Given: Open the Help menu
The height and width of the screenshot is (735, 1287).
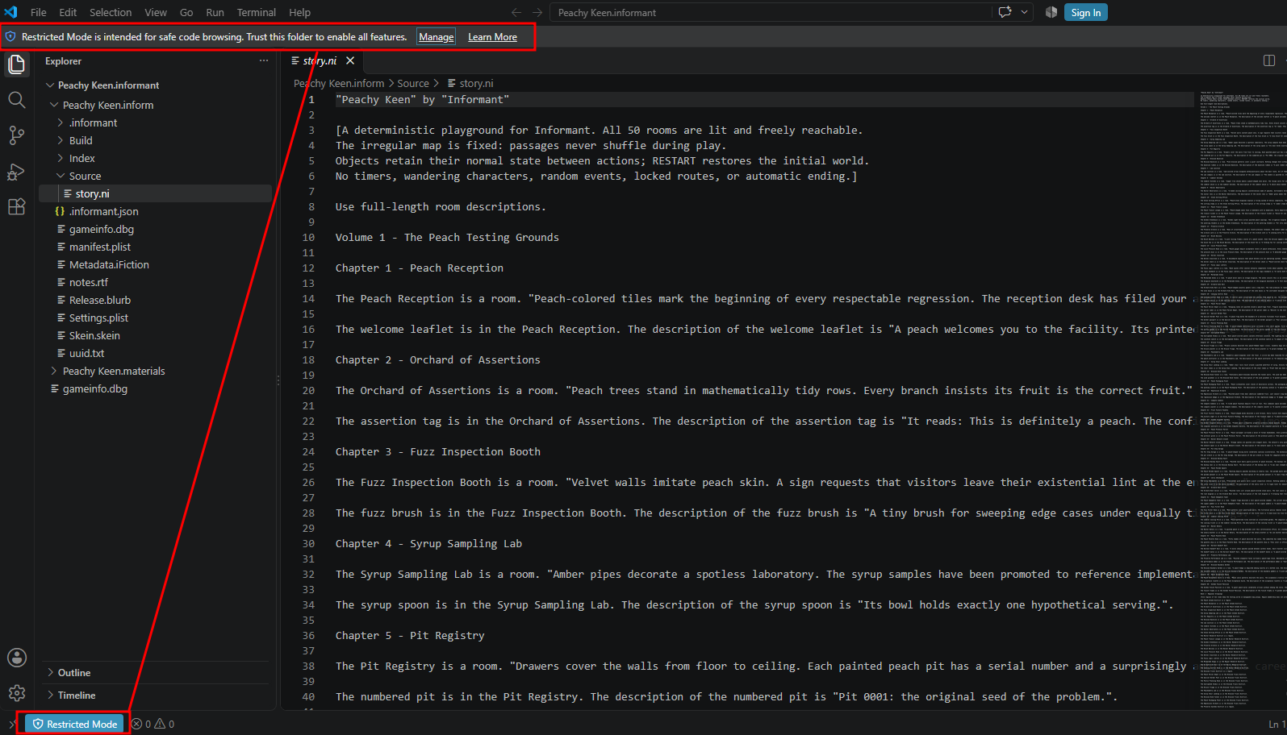Looking at the screenshot, I should [300, 12].
